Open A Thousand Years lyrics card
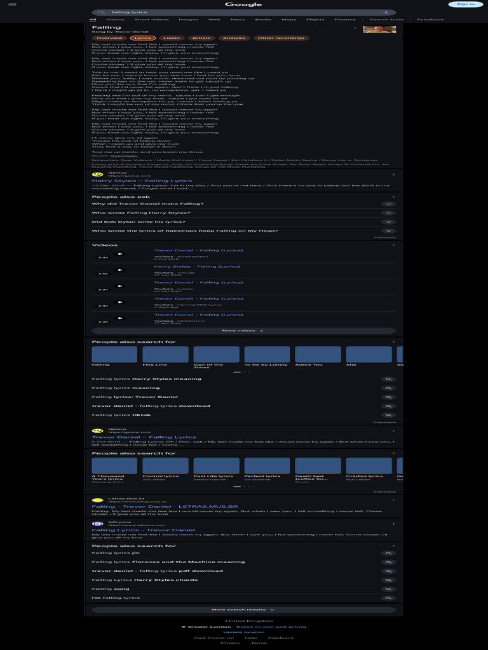 (x=114, y=469)
